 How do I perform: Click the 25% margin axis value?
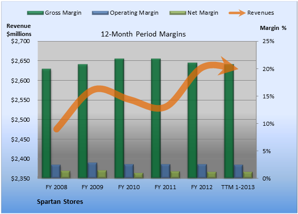269,41
